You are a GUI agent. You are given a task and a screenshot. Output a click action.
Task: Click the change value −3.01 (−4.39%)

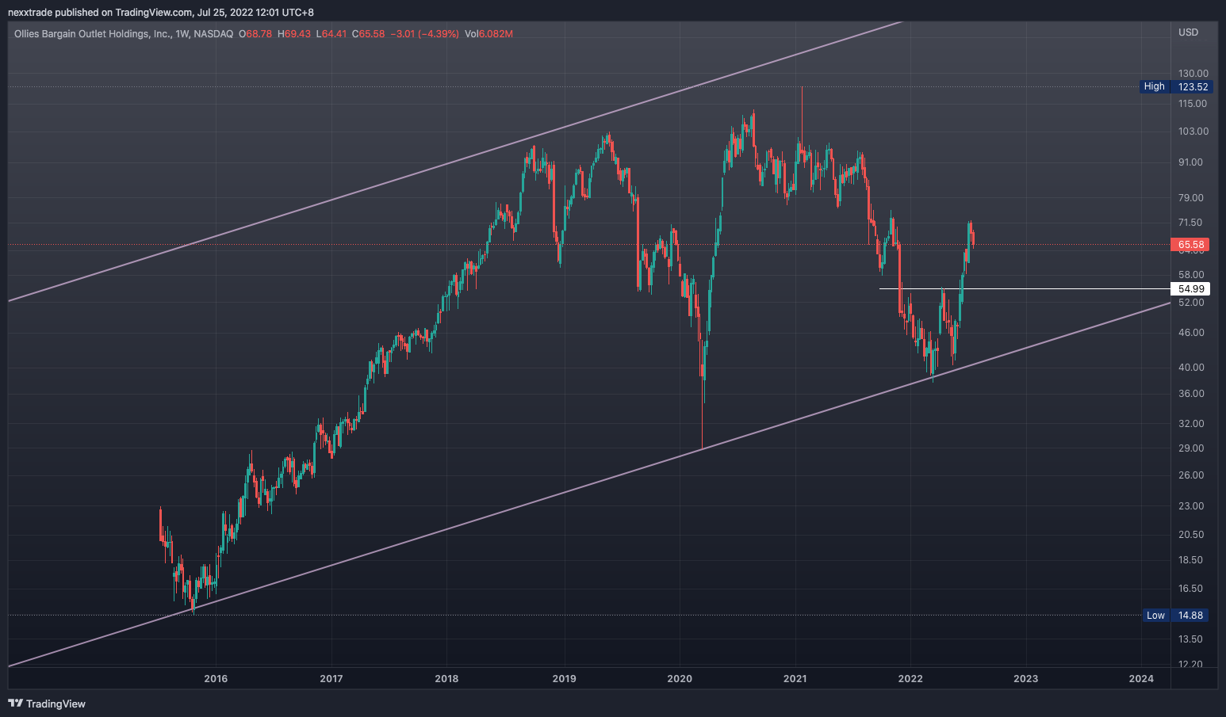425,34
